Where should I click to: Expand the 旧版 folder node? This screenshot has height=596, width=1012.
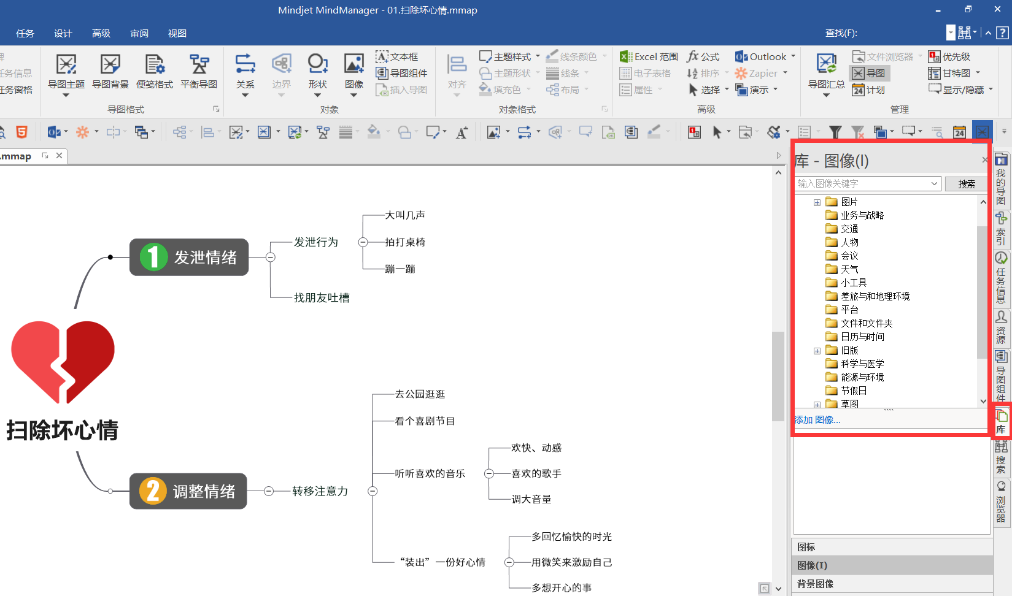coord(817,351)
